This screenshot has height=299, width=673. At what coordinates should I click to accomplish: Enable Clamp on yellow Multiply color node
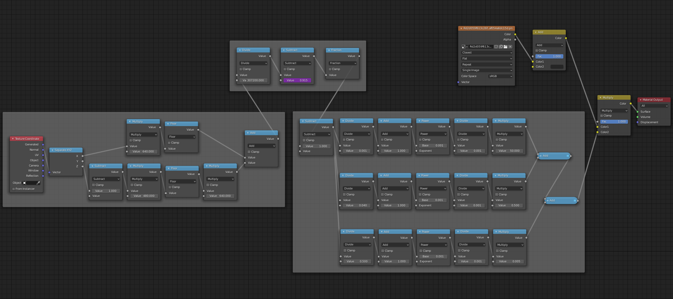pos(602,116)
